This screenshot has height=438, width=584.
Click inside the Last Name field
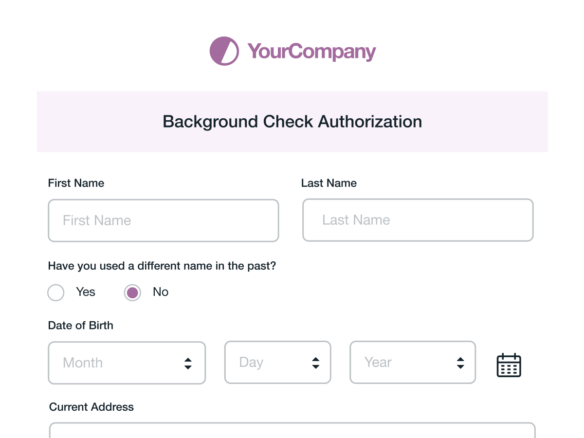[x=418, y=220]
